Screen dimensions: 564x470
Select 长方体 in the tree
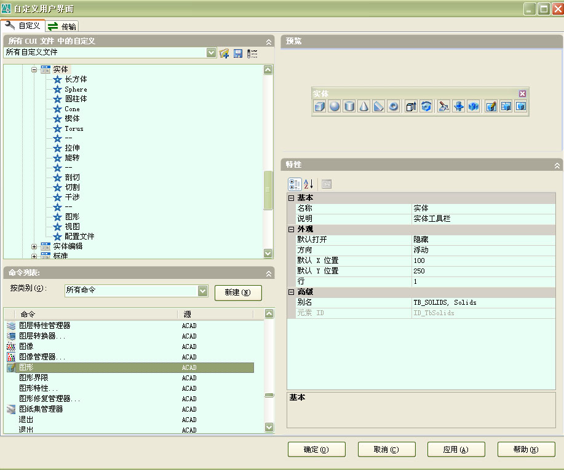(x=76, y=79)
